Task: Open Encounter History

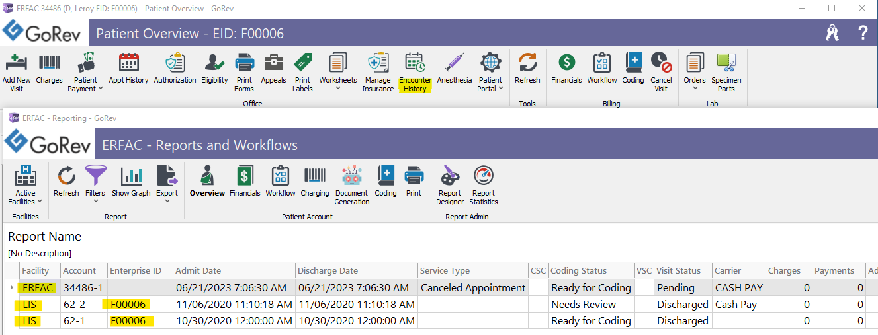Action: pos(415,72)
